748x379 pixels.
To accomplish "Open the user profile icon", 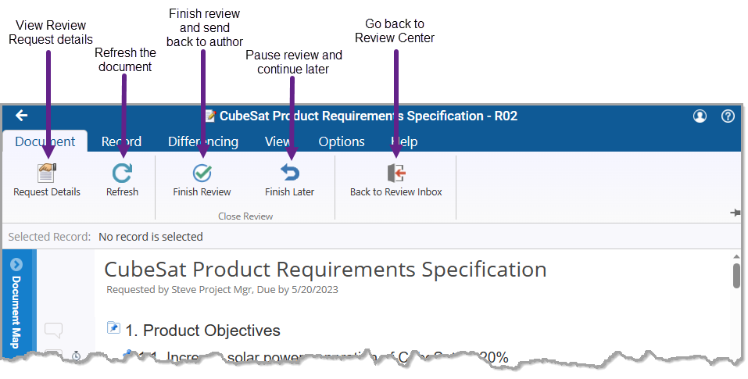I will coord(700,116).
